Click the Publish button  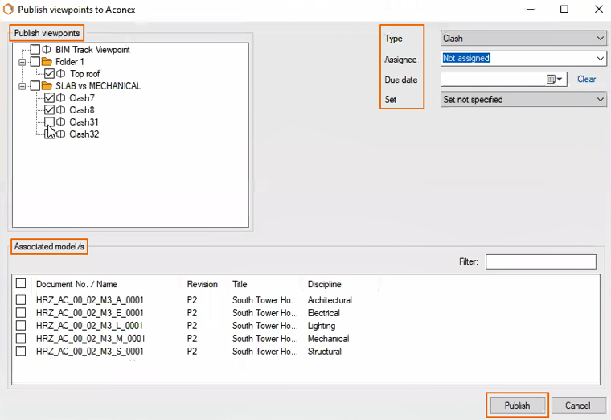517,406
